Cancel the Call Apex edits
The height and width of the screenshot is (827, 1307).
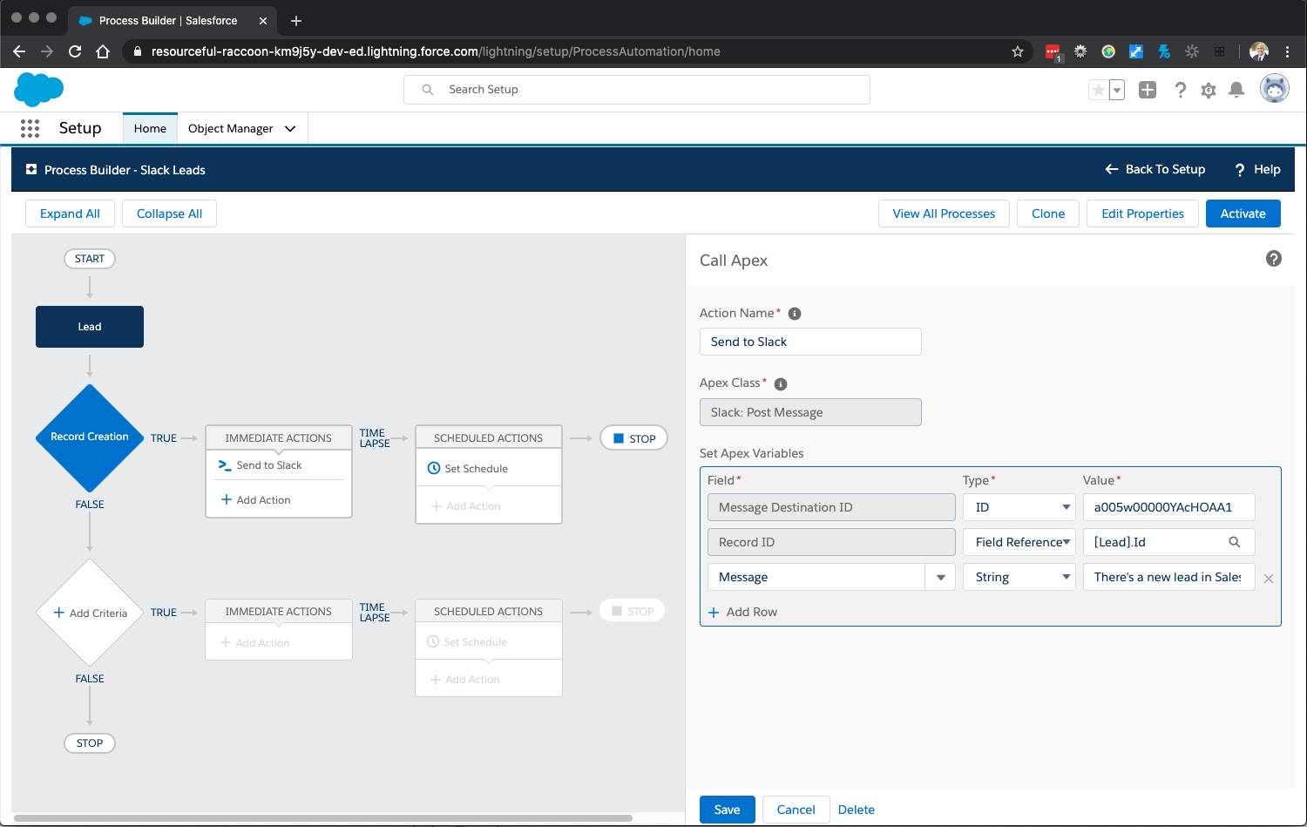click(796, 810)
